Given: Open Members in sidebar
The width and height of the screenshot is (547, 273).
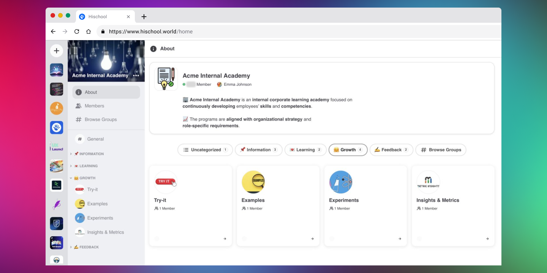Looking at the screenshot, I should (106, 106).
